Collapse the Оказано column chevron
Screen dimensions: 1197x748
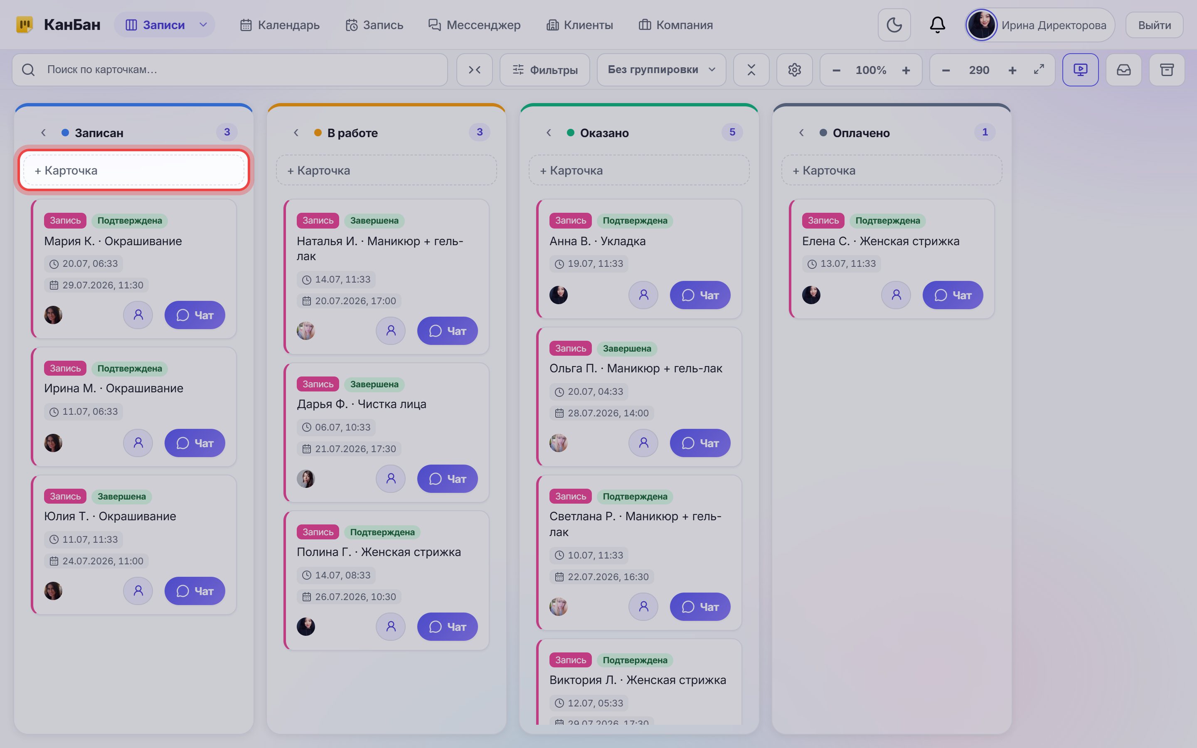pyautogui.click(x=549, y=133)
